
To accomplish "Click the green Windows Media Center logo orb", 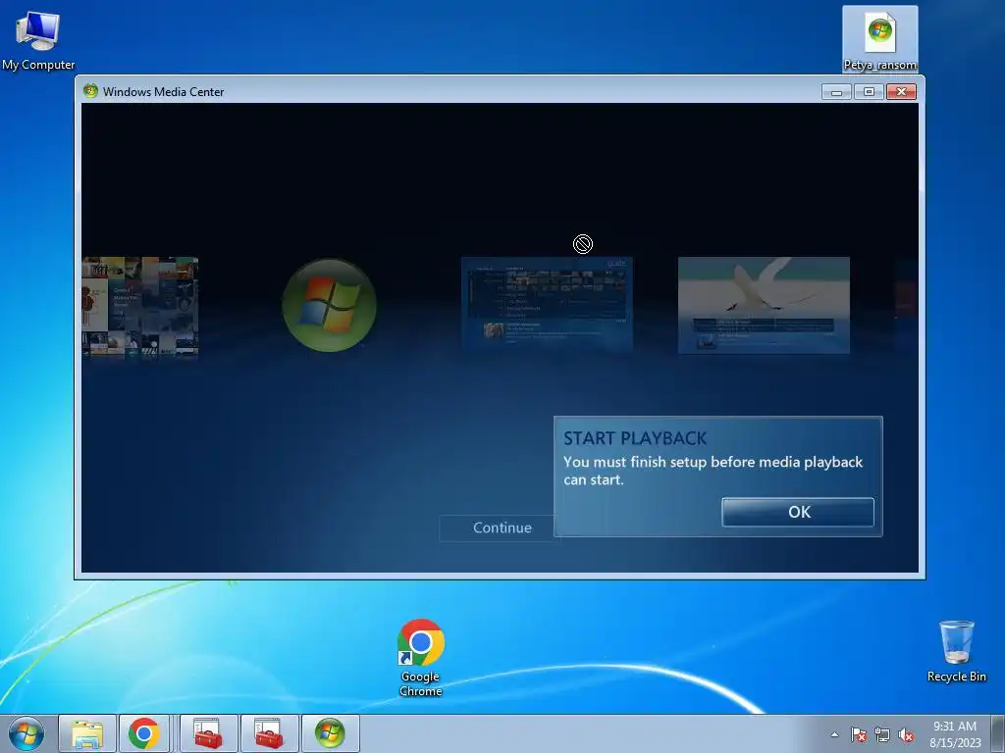I will 329,306.
